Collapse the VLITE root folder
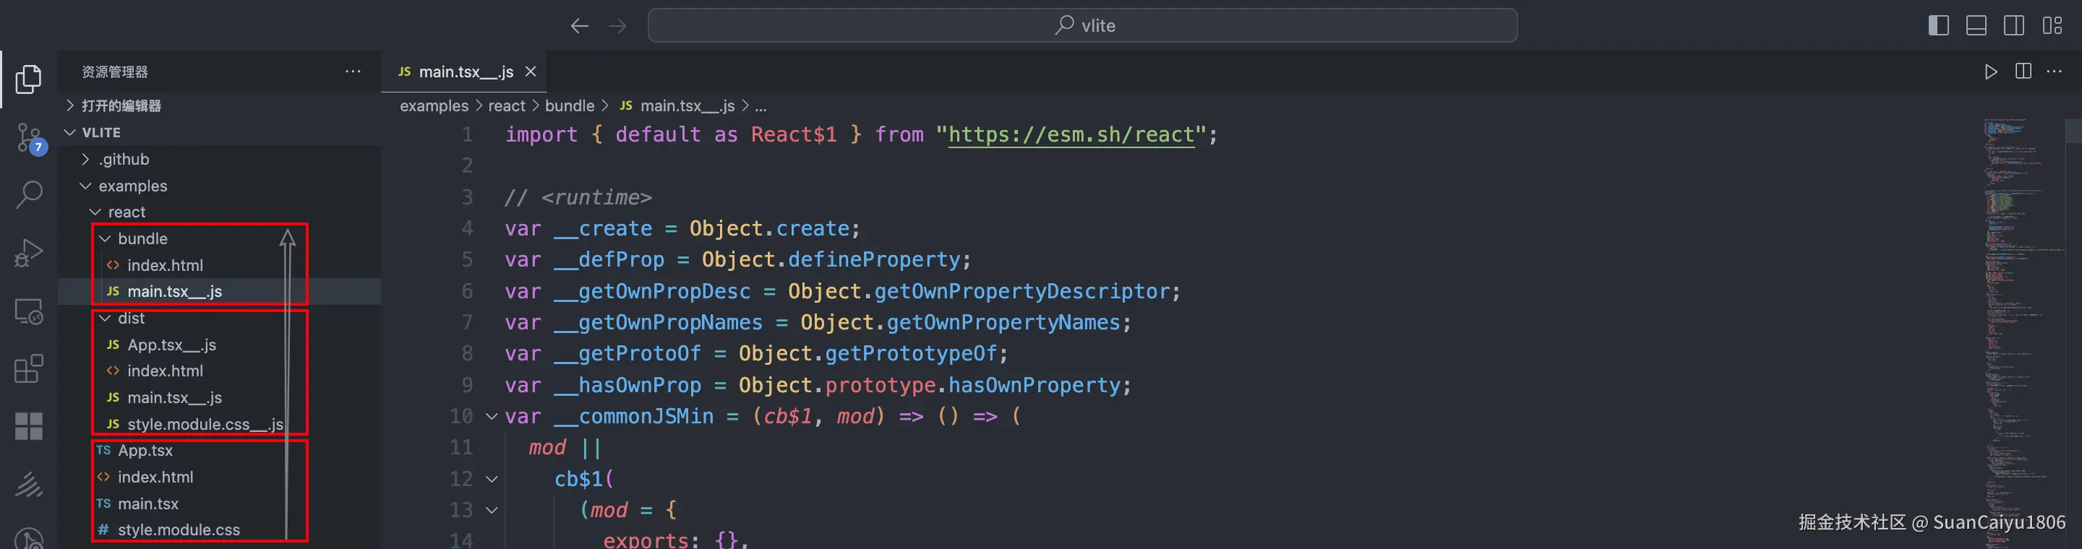The height and width of the screenshot is (549, 2082). (x=220, y=132)
